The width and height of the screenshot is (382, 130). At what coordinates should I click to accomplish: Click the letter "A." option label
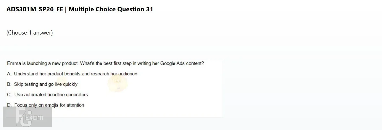9,74
